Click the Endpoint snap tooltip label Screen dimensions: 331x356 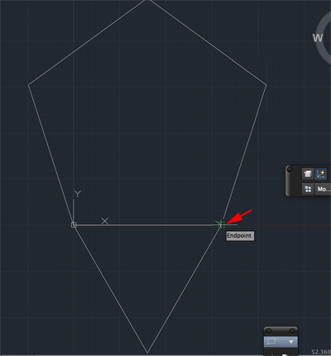coord(240,236)
